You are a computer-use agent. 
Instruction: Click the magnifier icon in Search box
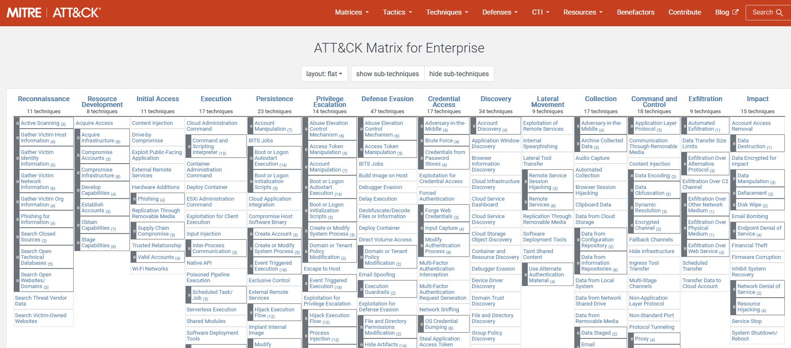779,12
